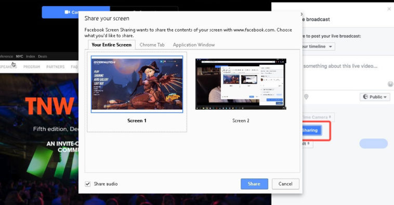Choose the Screen 1 thumbnail
This screenshot has width=394, height=205.
click(137, 84)
